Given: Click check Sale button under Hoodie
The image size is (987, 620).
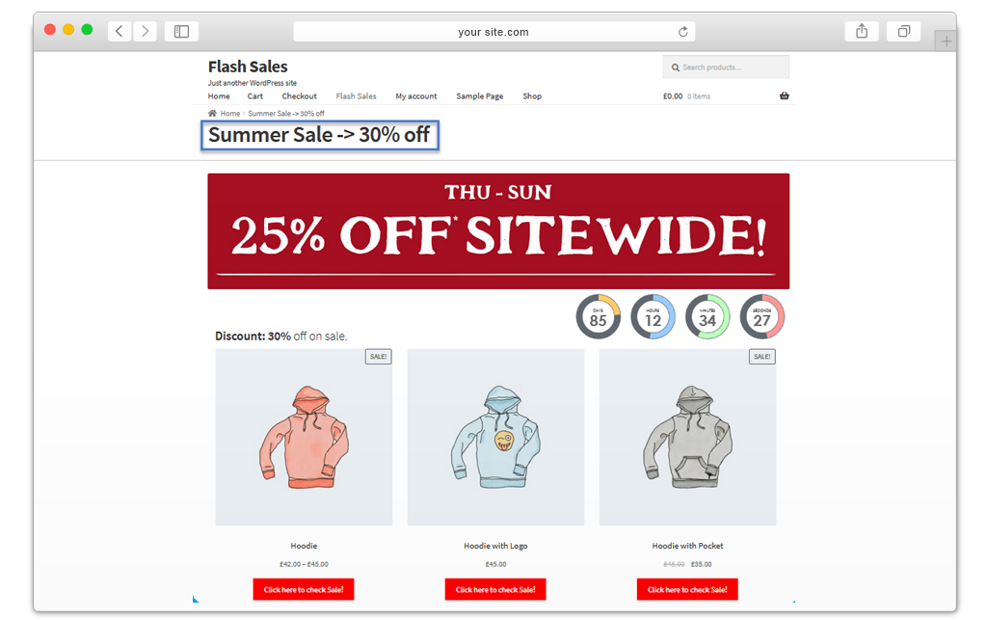Looking at the screenshot, I should tap(304, 589).
